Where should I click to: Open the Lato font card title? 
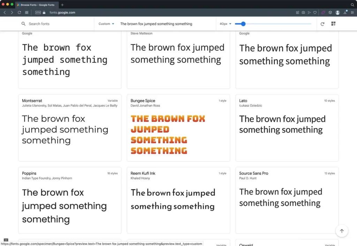(243, 101)
